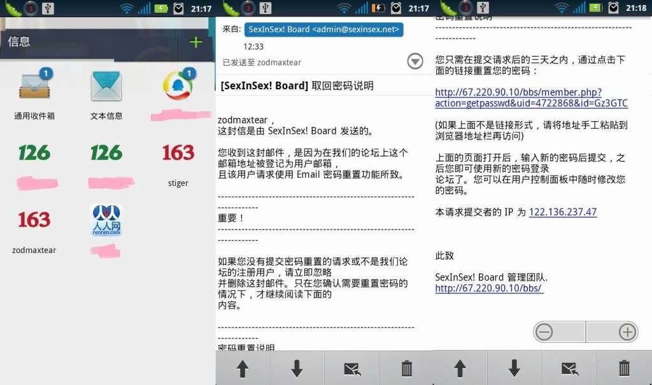Screen dimensions: 652x385
Task: Open the member.php getpasswd reset link
Action: point(532,98)
